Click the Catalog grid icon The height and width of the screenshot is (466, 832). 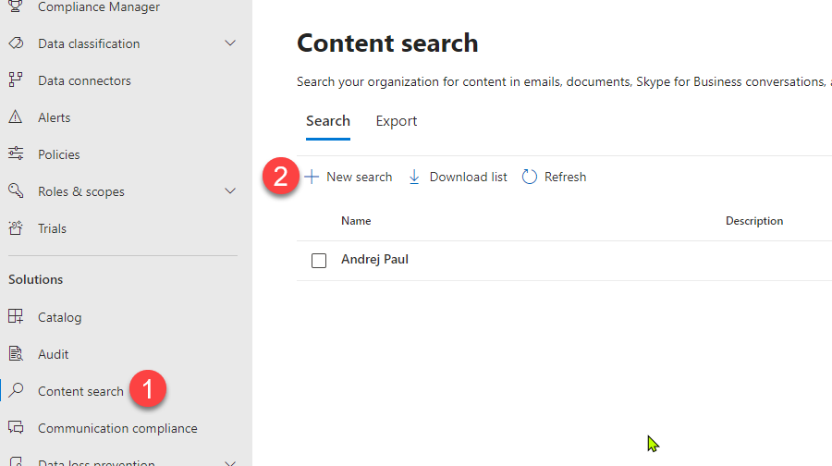click(16, 317)
